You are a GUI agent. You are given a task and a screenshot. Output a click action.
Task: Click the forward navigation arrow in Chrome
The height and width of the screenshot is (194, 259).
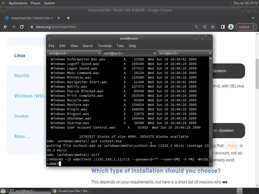point(14,27)
